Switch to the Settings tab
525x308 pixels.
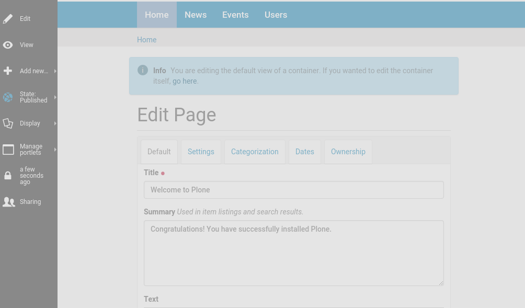(201, 152)
